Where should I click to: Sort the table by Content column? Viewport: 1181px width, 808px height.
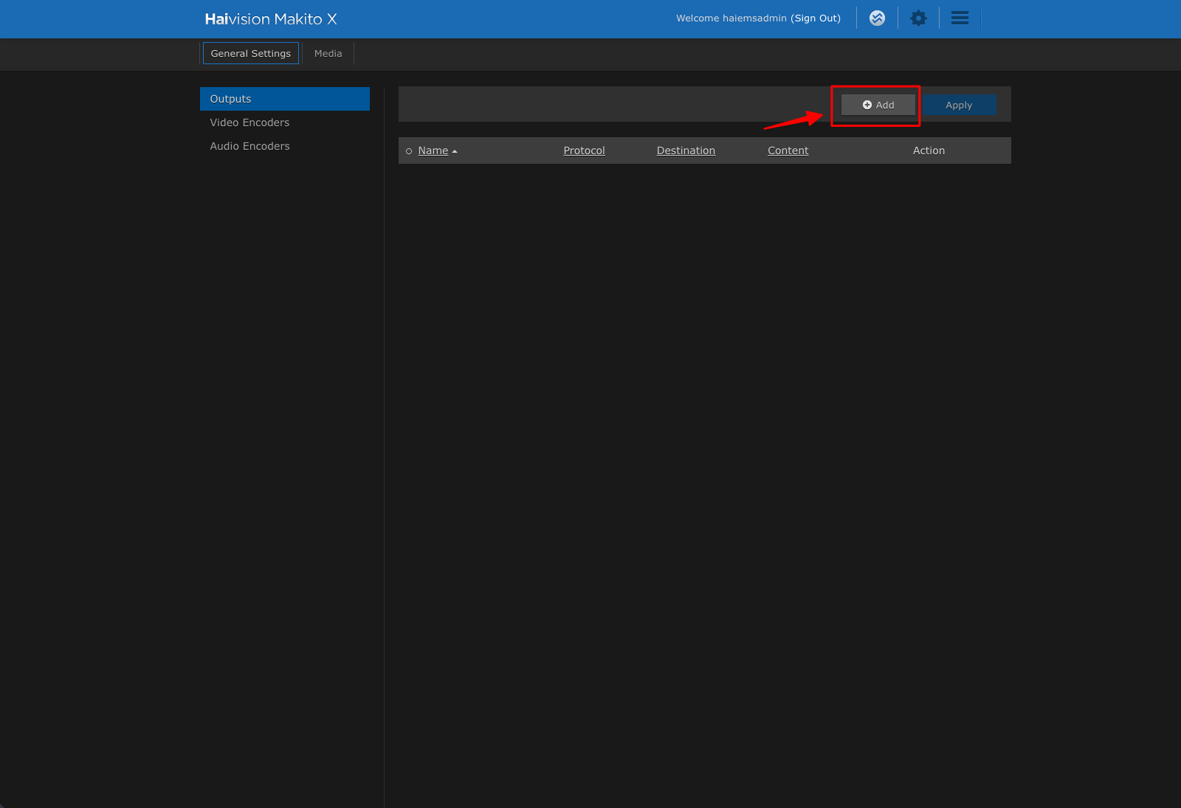pyautogui.click(x=788, y=151)
